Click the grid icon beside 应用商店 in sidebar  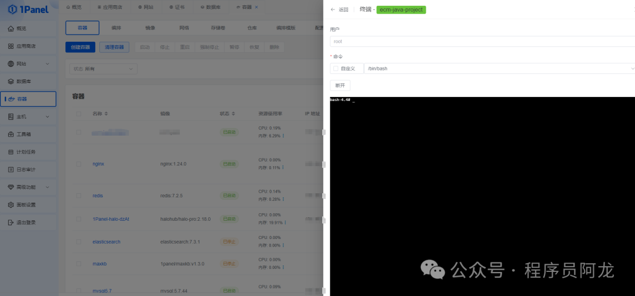click(11, 46)
